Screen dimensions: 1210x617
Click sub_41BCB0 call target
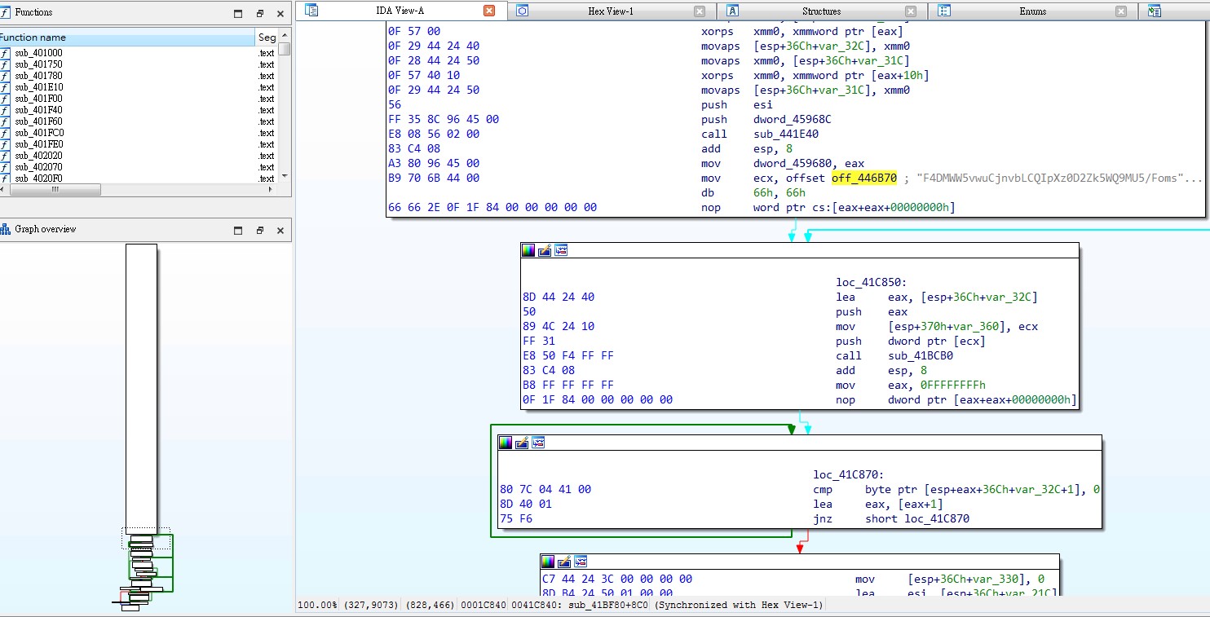click(x=921, y=355)
